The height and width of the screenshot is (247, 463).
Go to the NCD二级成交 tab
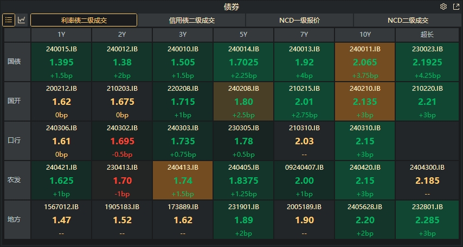407,20
